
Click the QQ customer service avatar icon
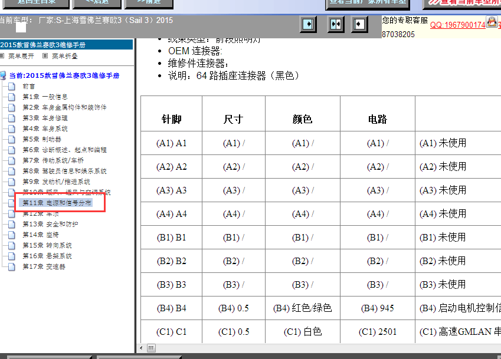pyautogui.click(x=492, y=22)
